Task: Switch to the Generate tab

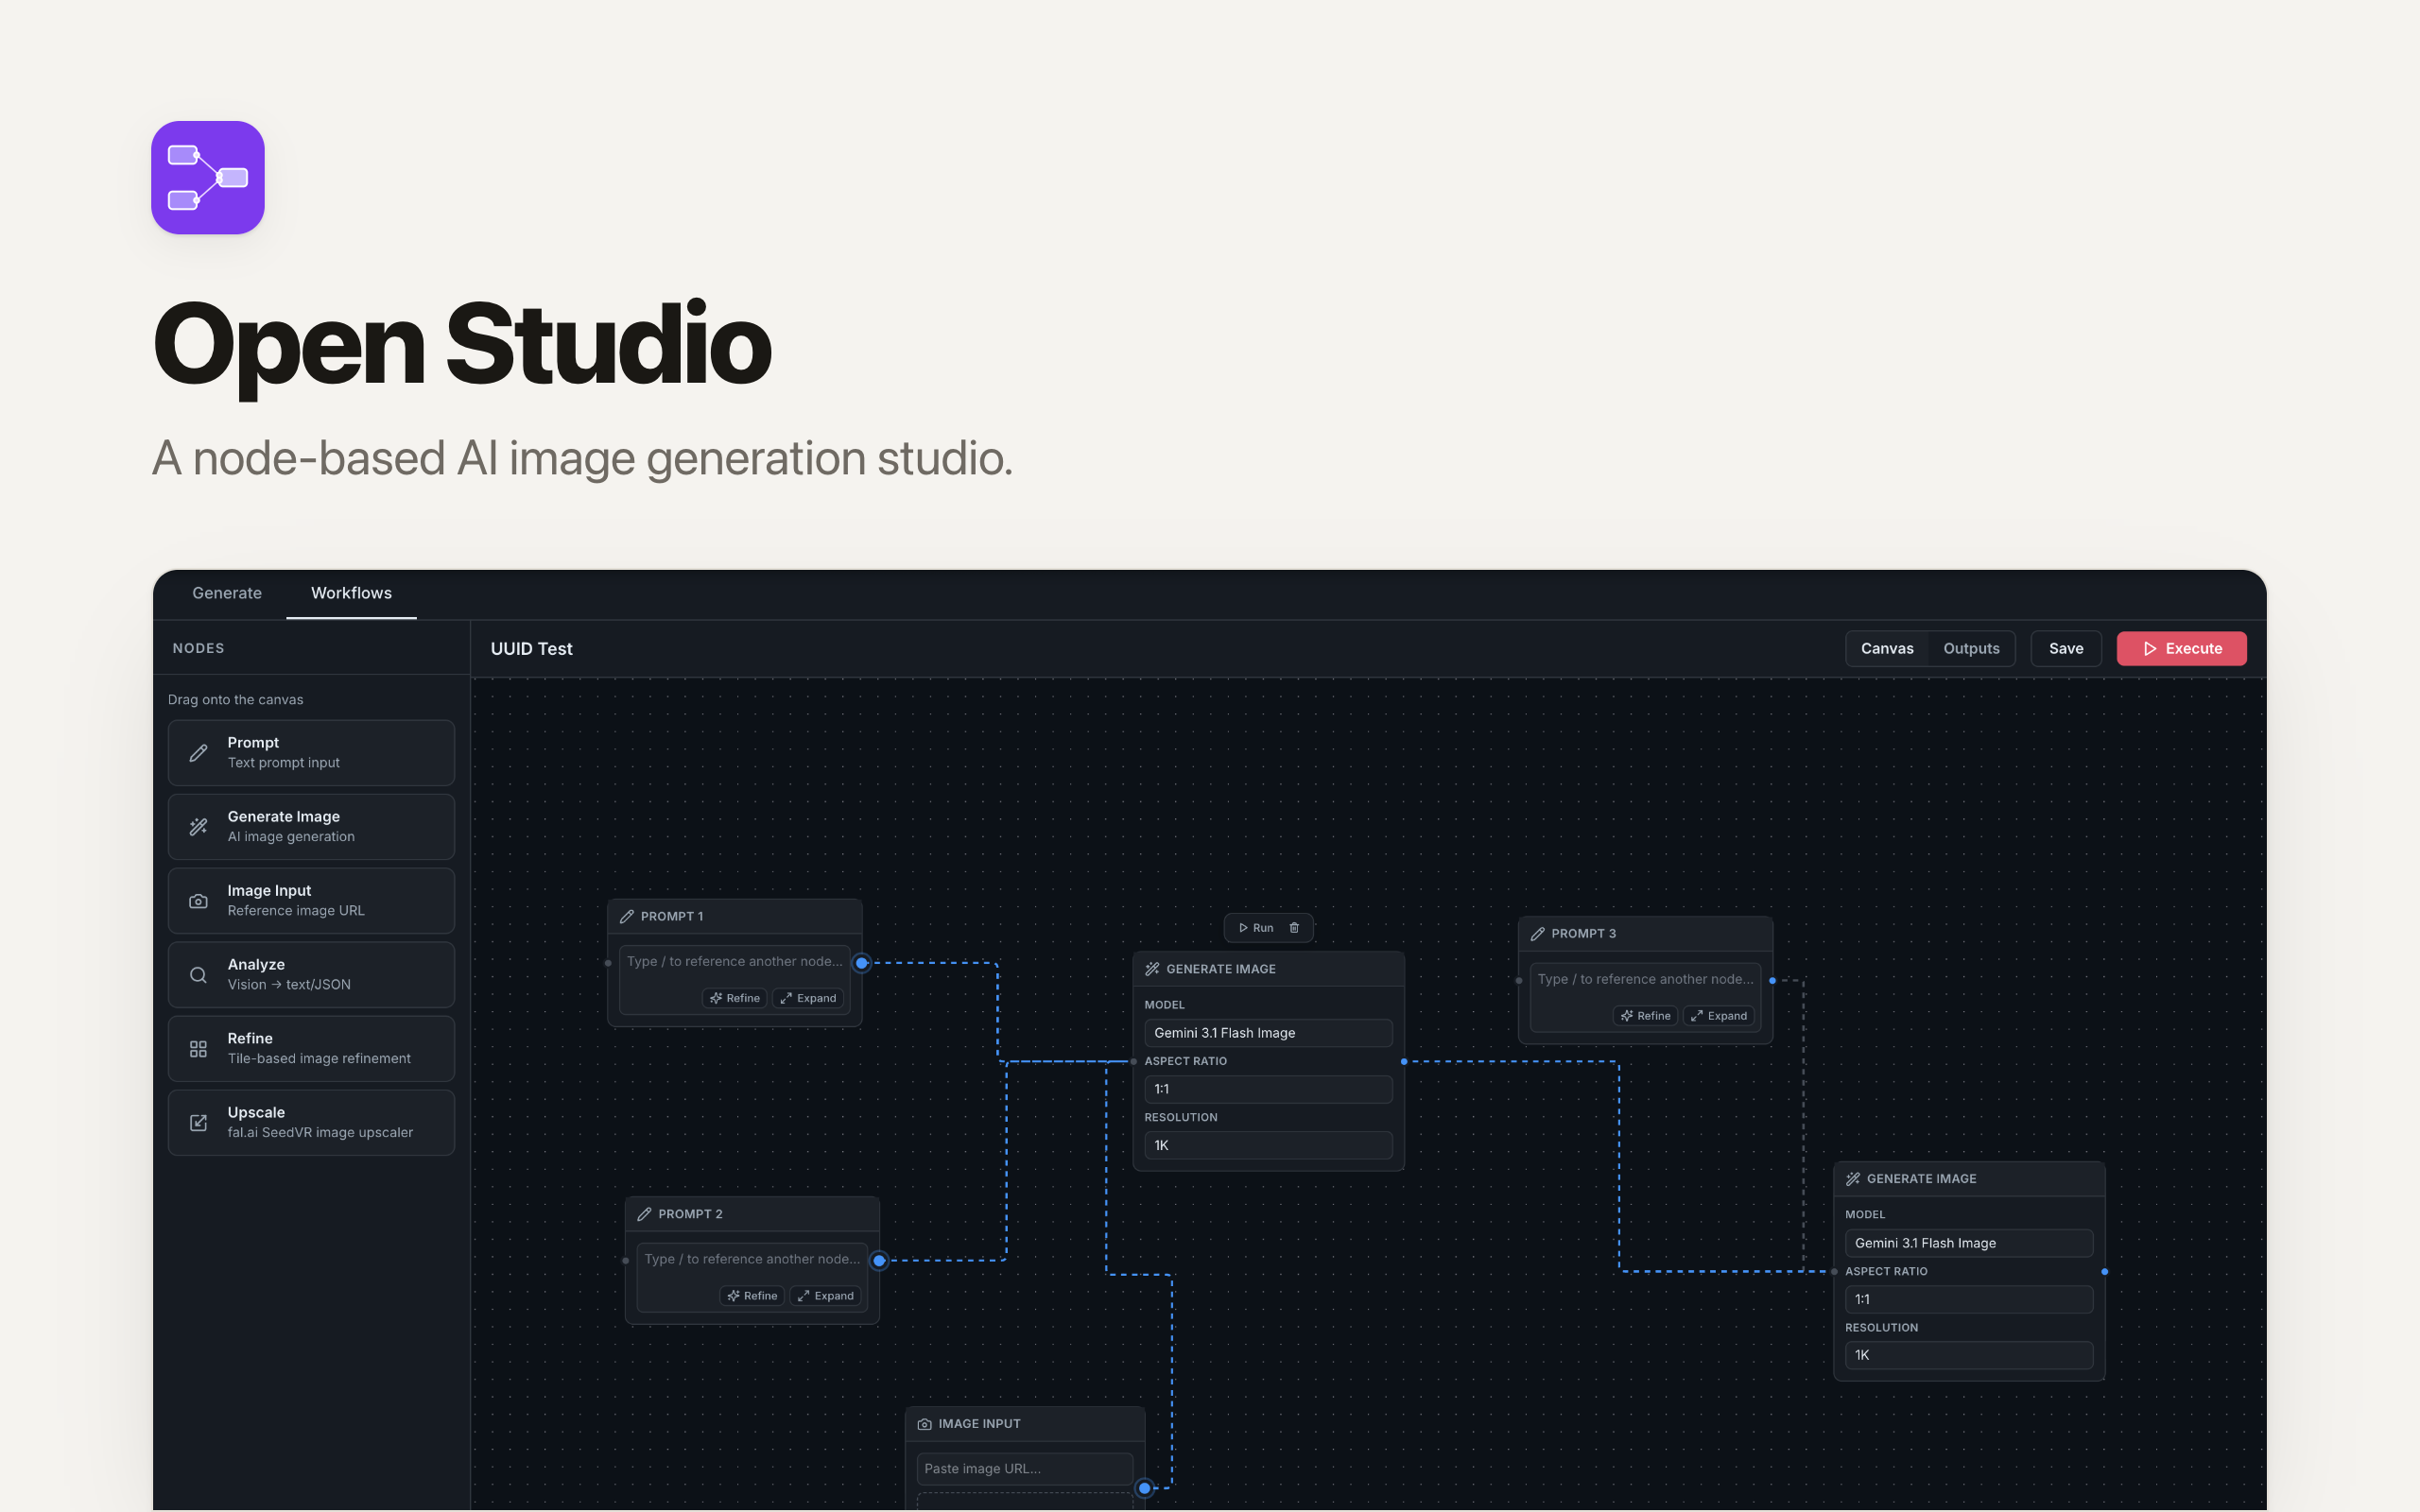Action: point(227,593)
